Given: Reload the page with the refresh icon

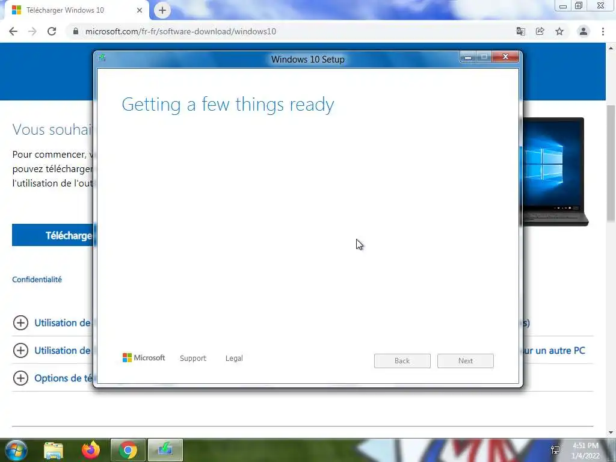Looking at the screenshot, I should (52, 31).
